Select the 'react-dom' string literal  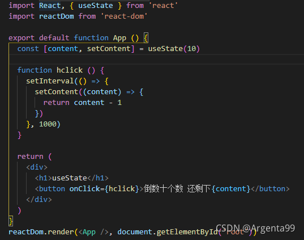pos(124,16)
